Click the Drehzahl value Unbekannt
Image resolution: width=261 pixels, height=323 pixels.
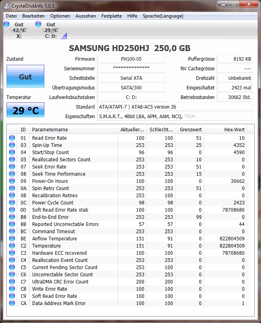pyautogui.click(x=235, y=78)
